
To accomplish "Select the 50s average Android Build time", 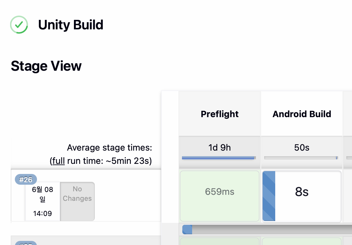I will tap(302, 148).
